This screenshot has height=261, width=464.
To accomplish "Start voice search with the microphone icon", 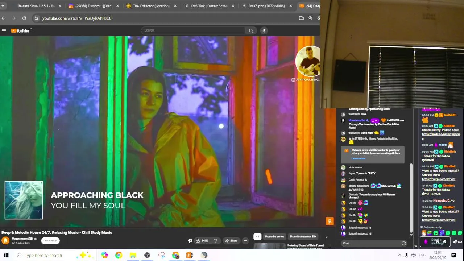I will click(x=264, y=31).
